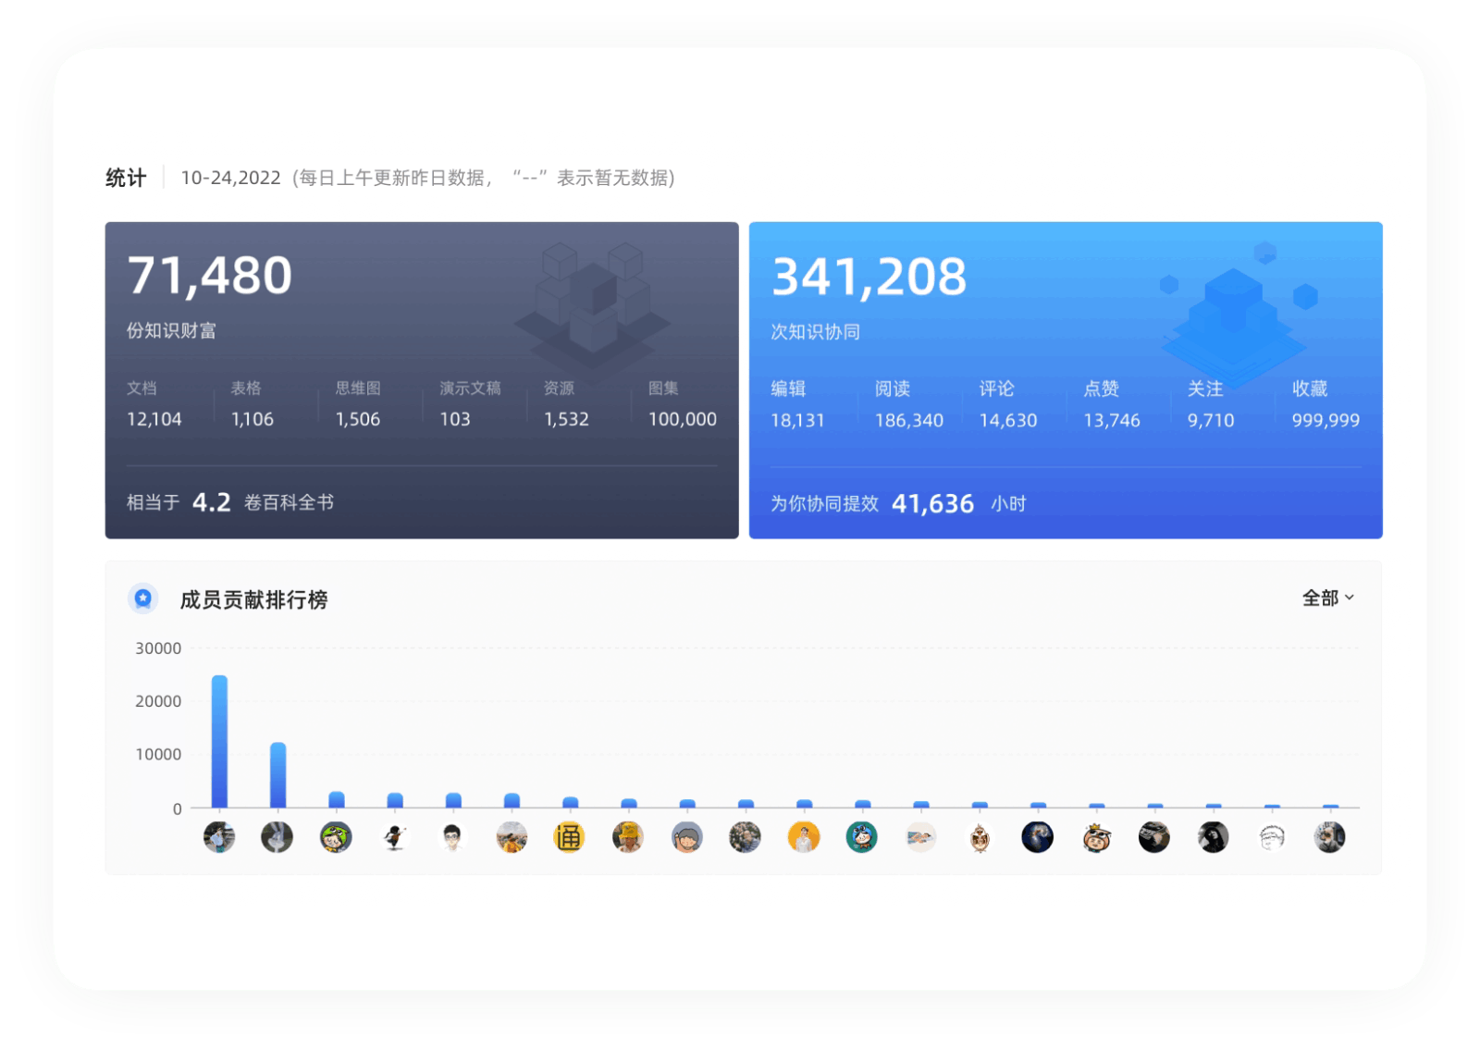
Task: Select the 评论 14,630 statistic
Action: (x=1008, y=405)
